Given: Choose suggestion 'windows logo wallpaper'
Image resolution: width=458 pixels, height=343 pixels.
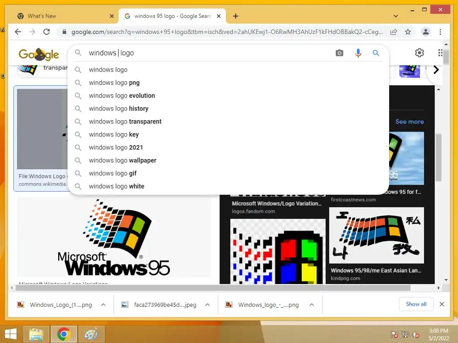Looking at the screenshot, I should click(228, 160).
